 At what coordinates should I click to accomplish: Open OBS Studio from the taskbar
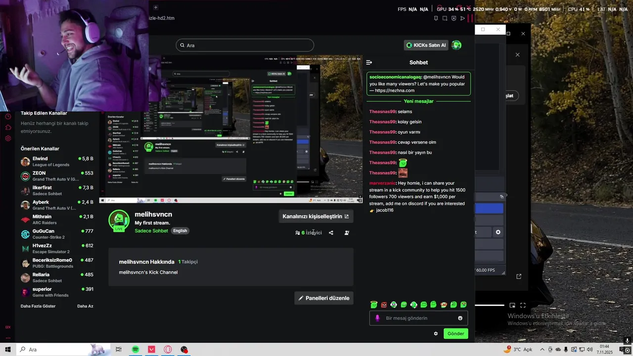pos(184,350)
